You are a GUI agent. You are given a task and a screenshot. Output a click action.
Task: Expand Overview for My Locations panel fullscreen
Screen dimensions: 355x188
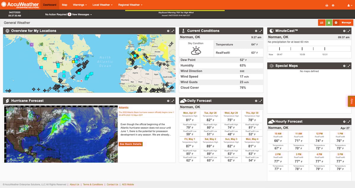pos(173,31)
